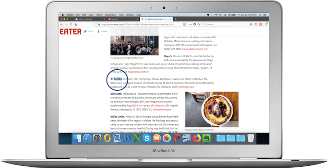Launch Skype from the dock
This screenshot has height=168, width=328.
147,138
